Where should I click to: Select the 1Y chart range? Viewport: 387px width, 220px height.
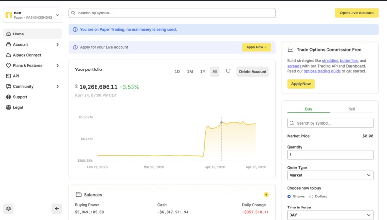(x=203, y=72)
